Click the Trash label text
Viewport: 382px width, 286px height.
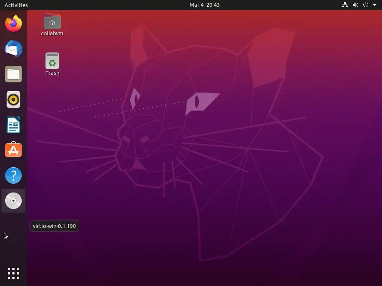52,73
